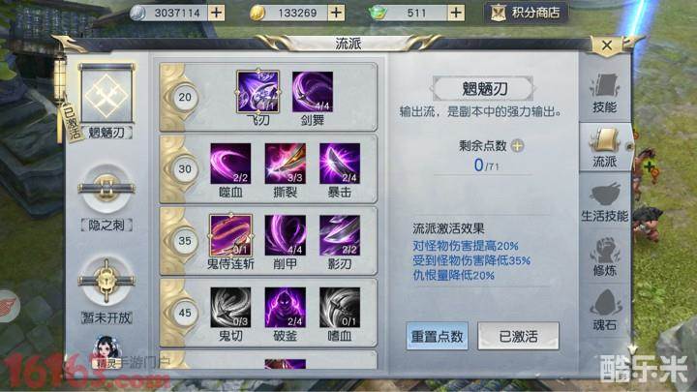Select the 魍魉刃 school emblem

[106, 93]
